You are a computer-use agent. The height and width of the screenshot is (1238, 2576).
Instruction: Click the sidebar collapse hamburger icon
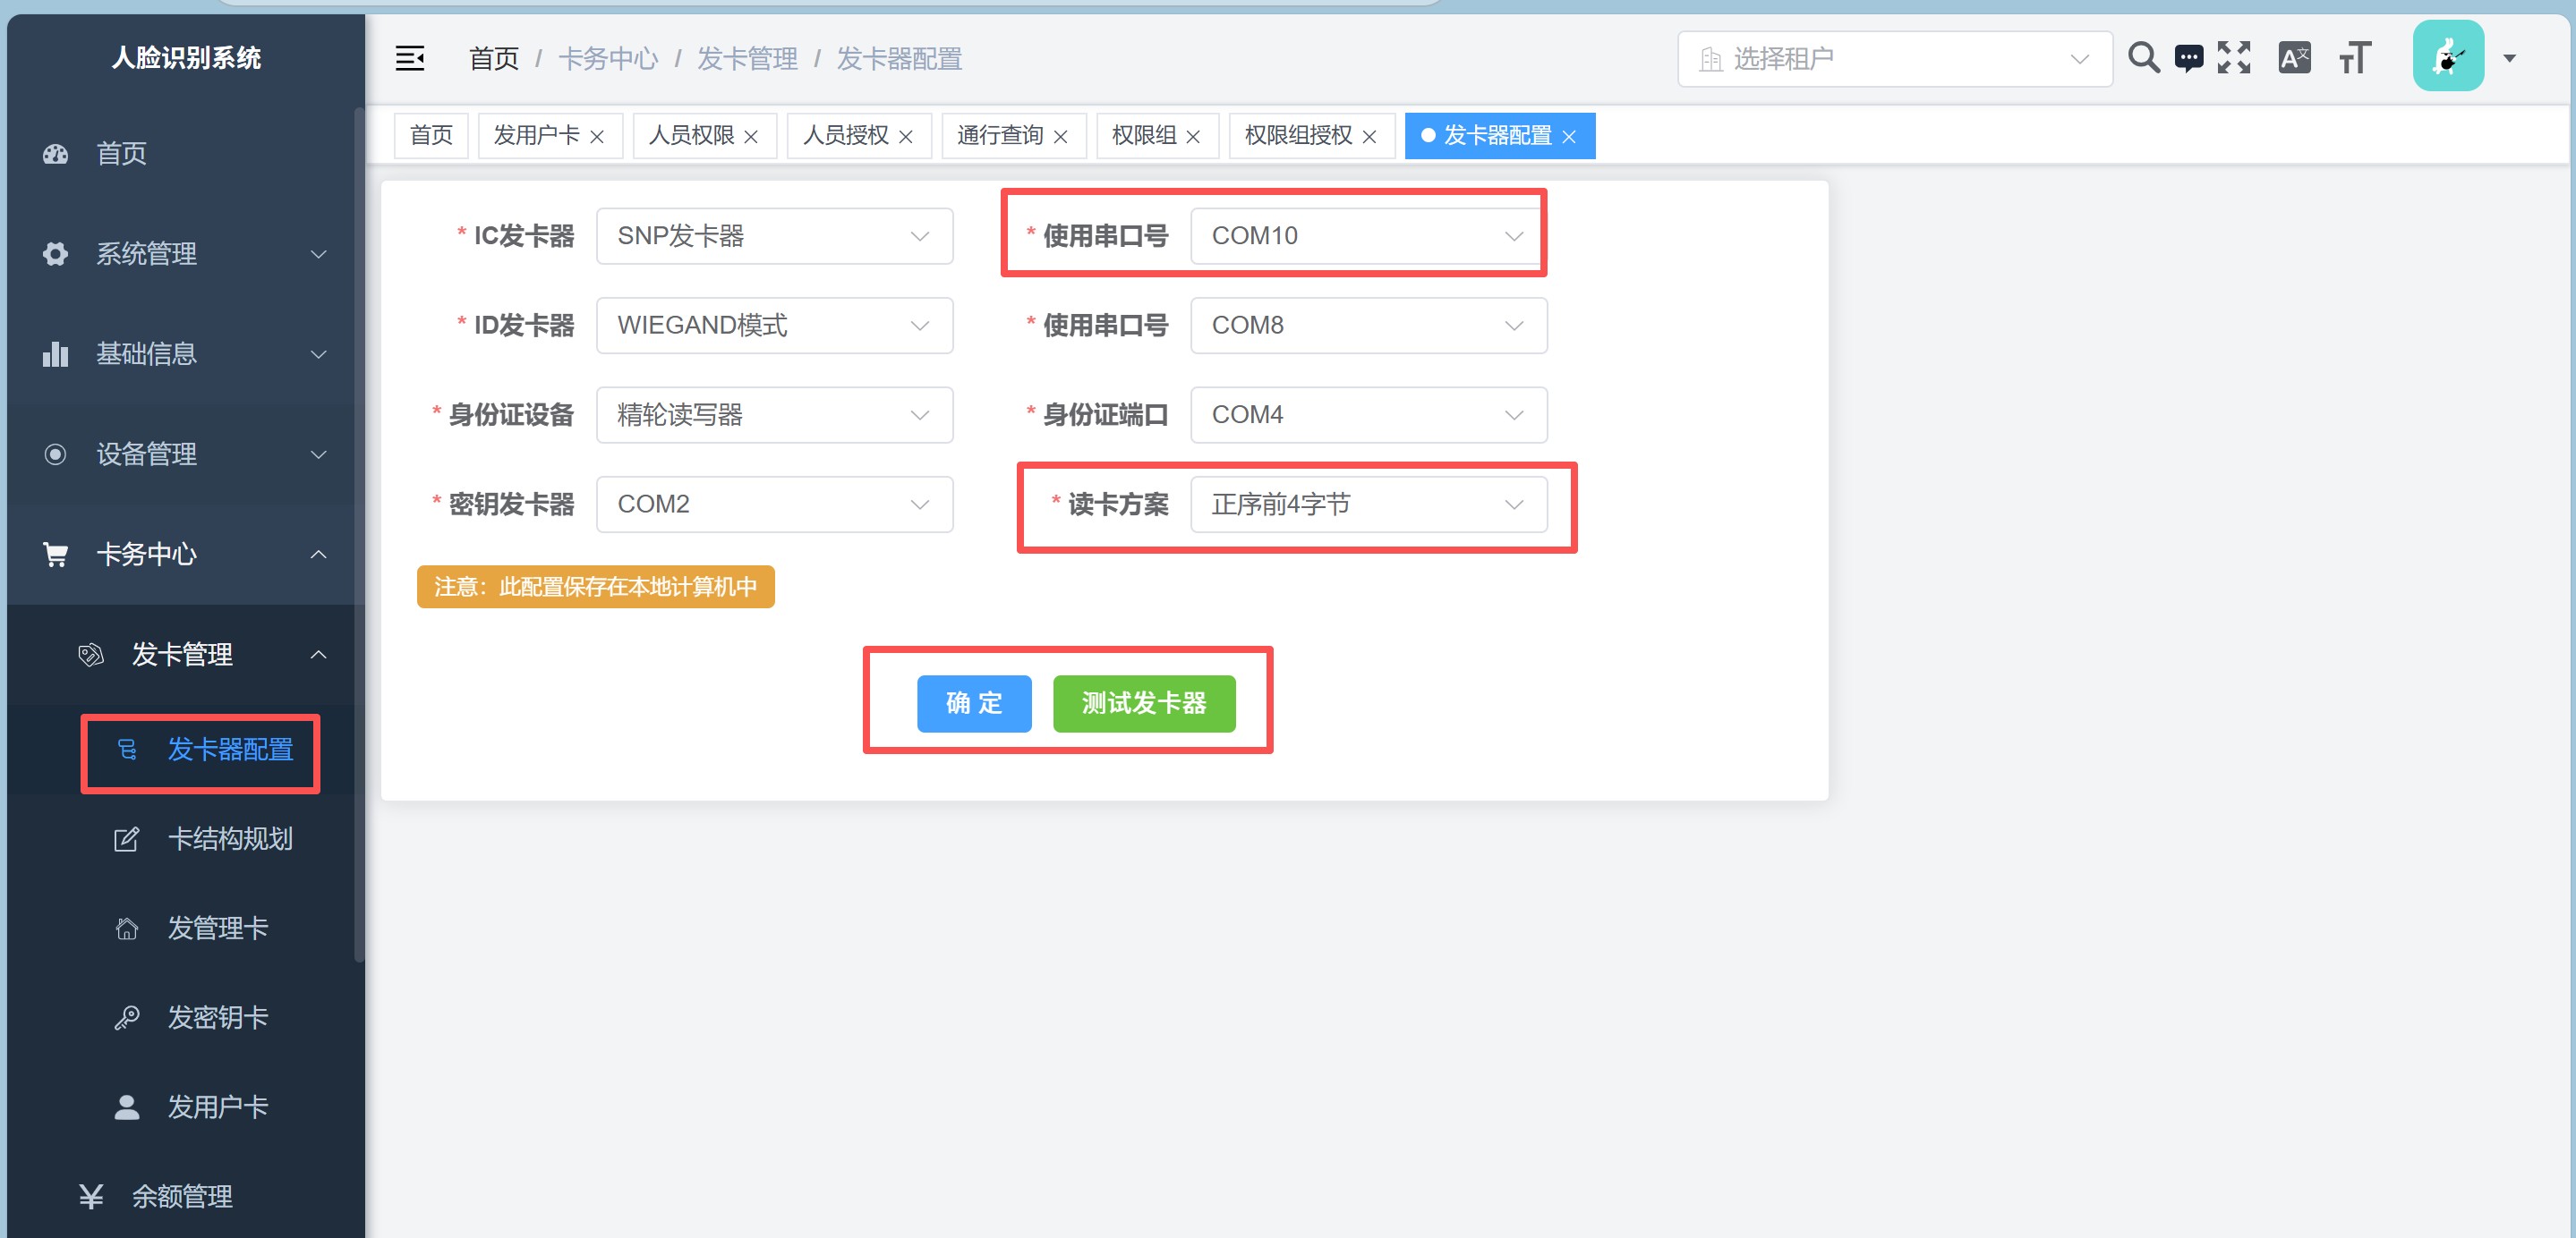[x=410, y=59]
